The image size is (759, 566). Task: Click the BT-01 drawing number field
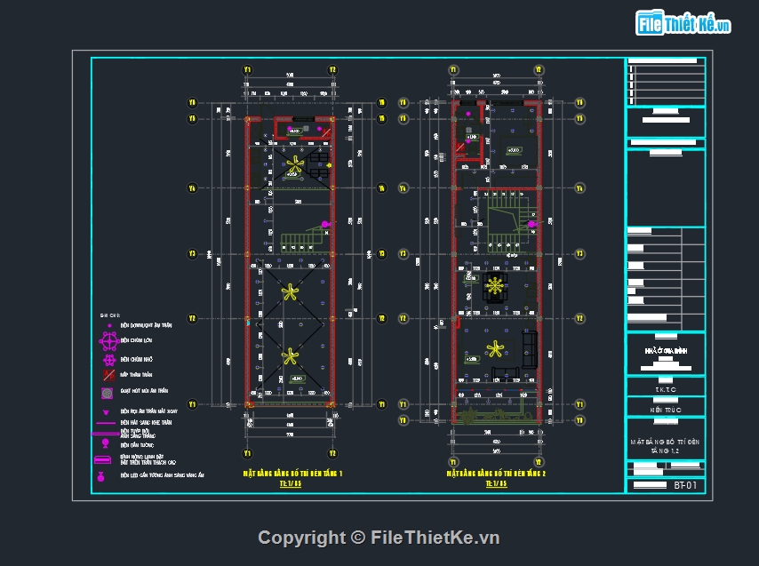[685, 484]
